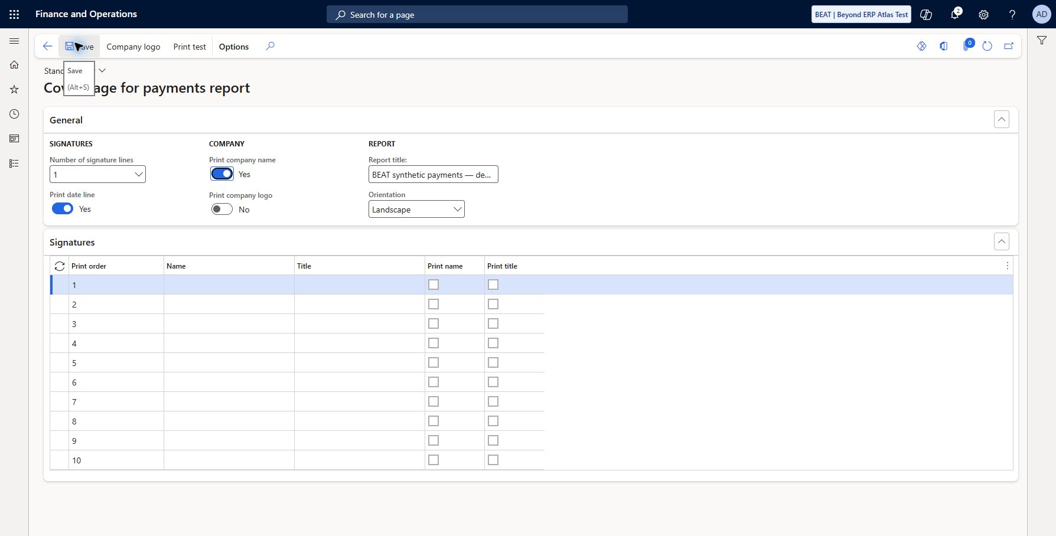Screen dimensions: 1056x536
Task: Check Print name for row 7
Action: 434,401
